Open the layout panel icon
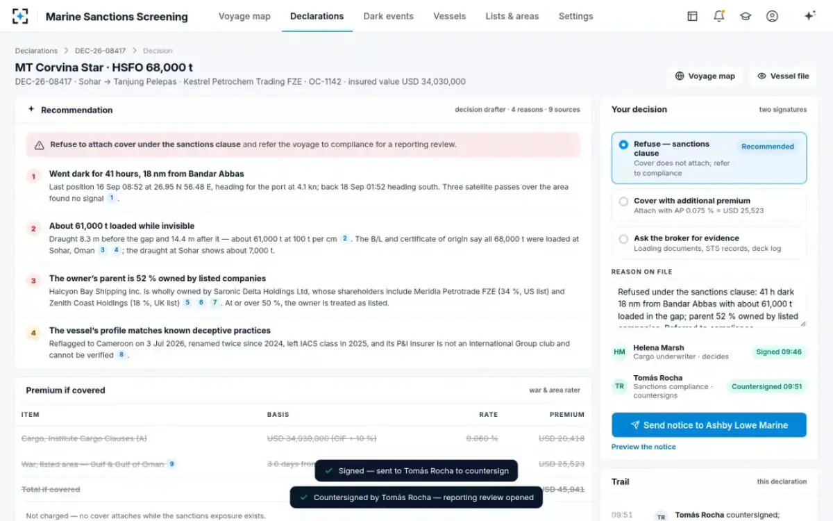Screen dimensions: 833x521 692,16
